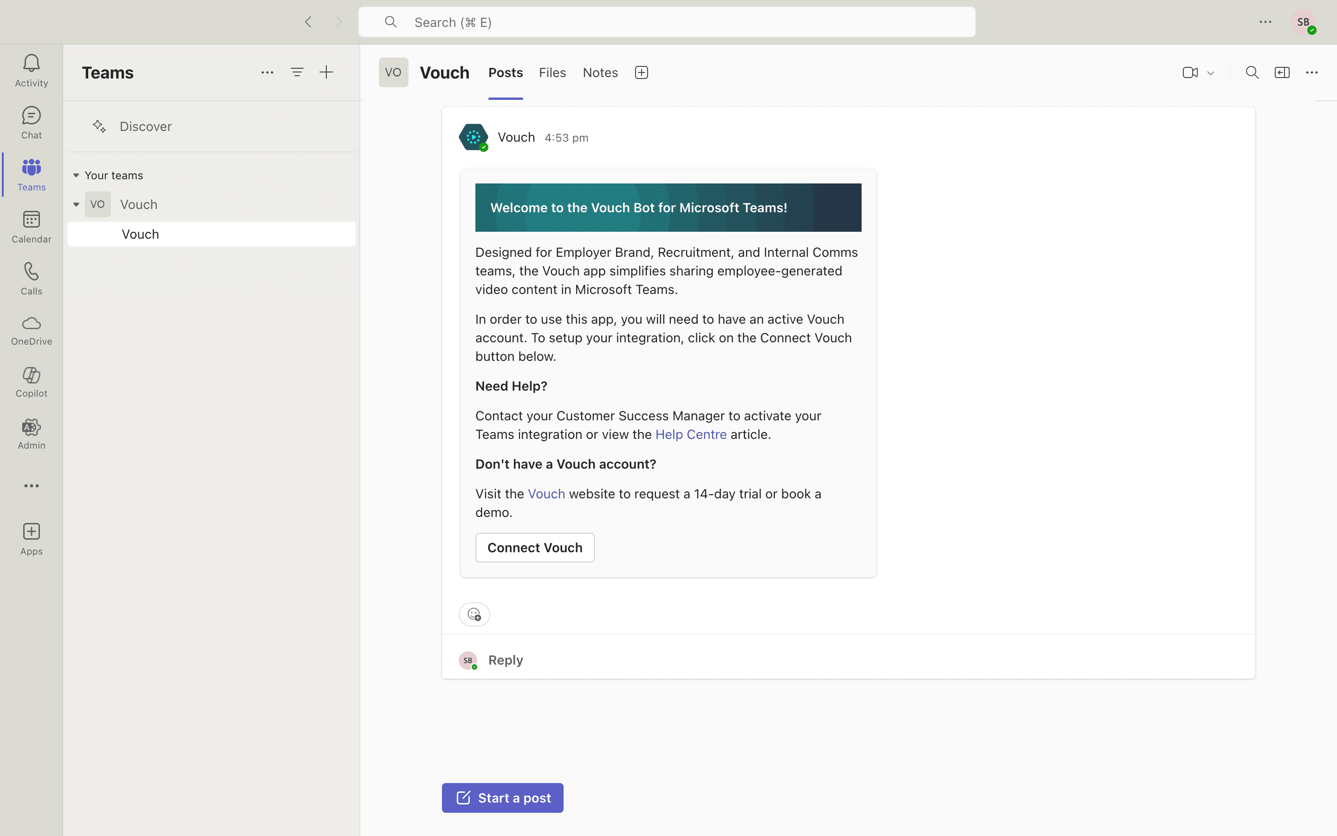Launch Copilot from the sidebar
This screenshot has width=1337, height=836.
point(32,383)
